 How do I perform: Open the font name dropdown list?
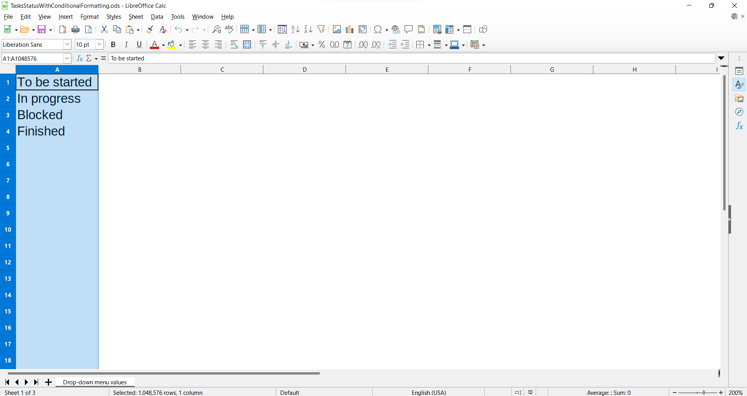coord(67,45)
